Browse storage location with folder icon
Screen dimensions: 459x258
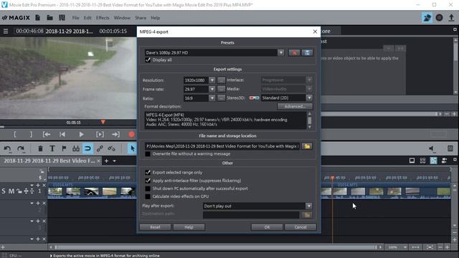(x=307, y=146)
